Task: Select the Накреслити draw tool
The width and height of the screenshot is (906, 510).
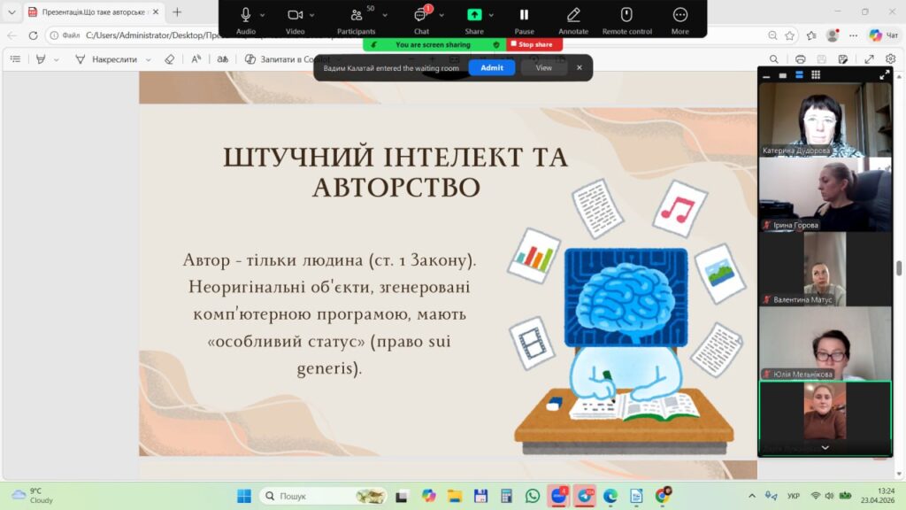Action: pyautogui.click(x=106, y=59)
